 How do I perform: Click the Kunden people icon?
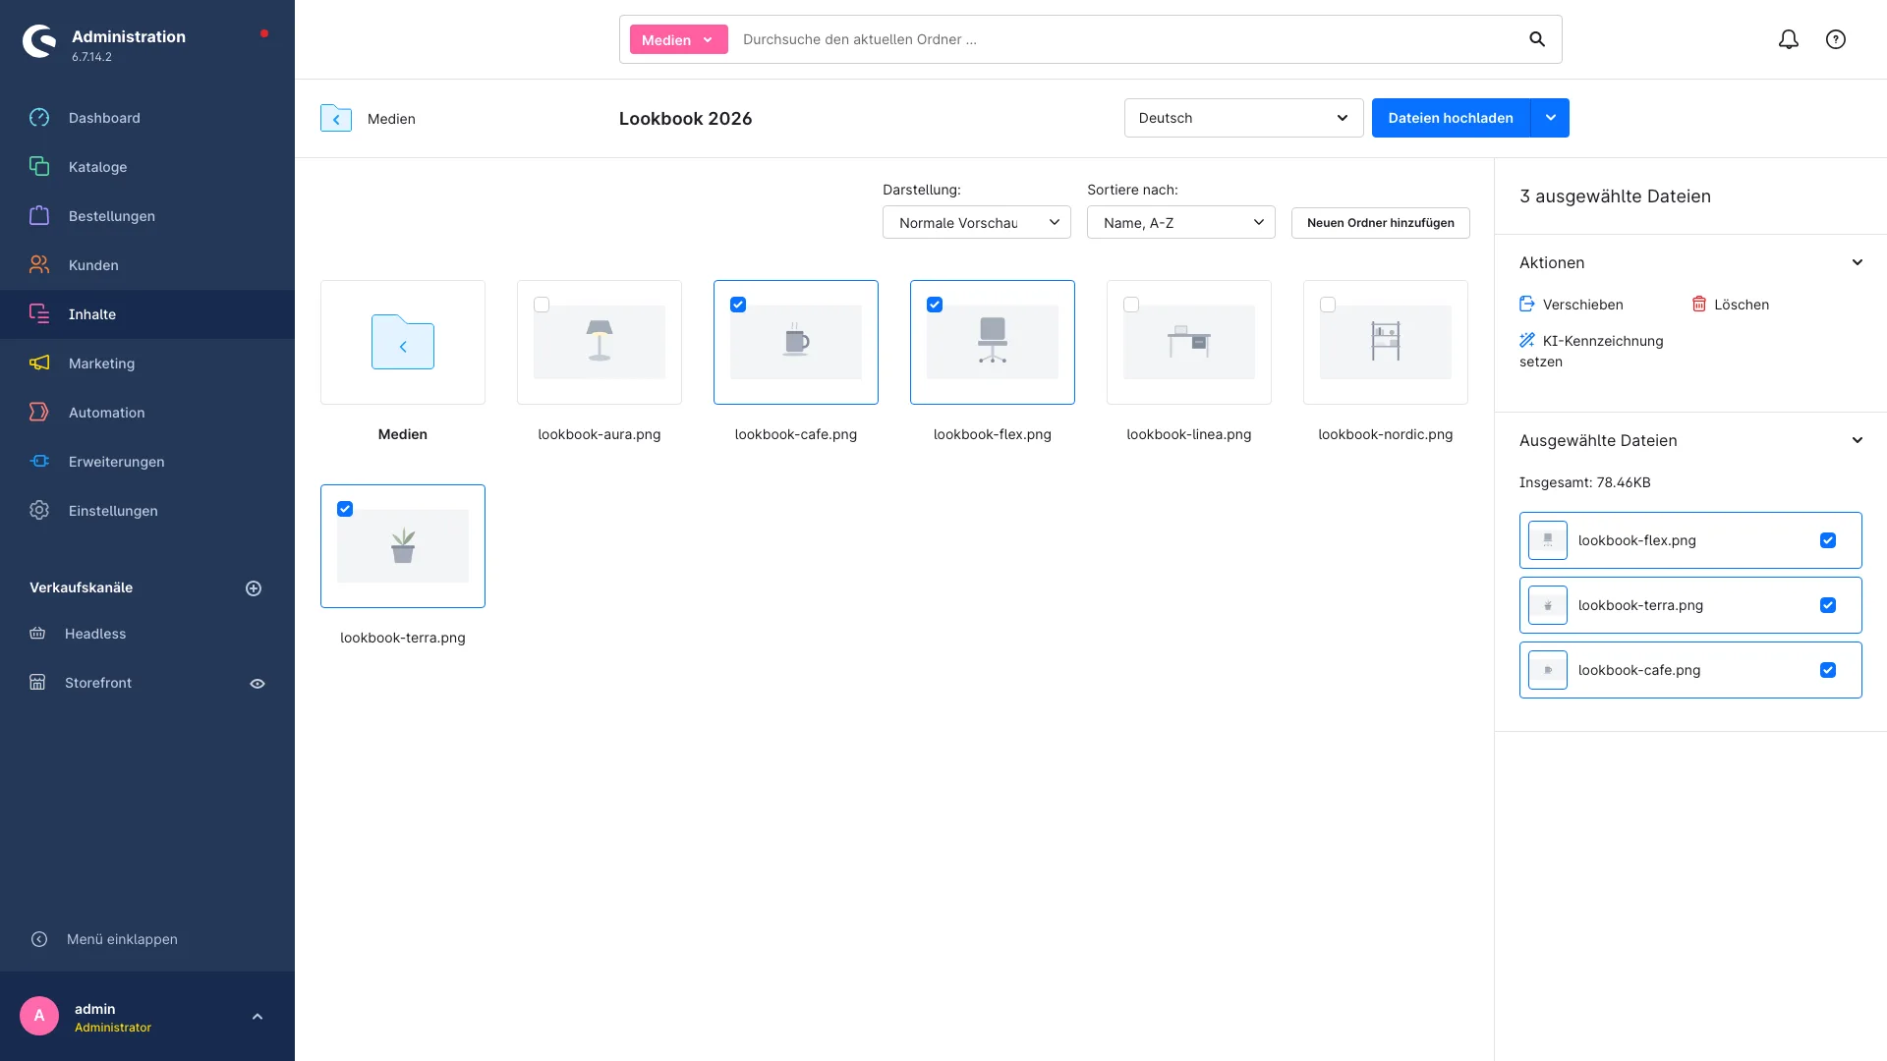pos(39,265)
